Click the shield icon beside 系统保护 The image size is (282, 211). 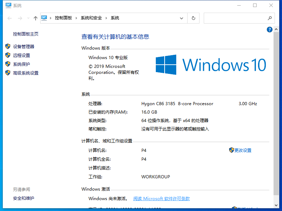8,64
